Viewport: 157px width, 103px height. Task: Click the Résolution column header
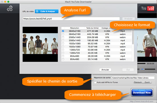[75, 28]
